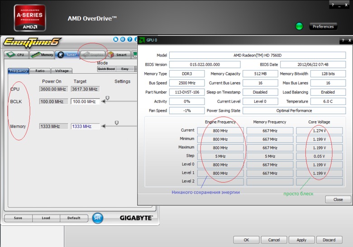
Task: Click the Step engine frequency 5 MHz cell
Action: tap(220, 156)
